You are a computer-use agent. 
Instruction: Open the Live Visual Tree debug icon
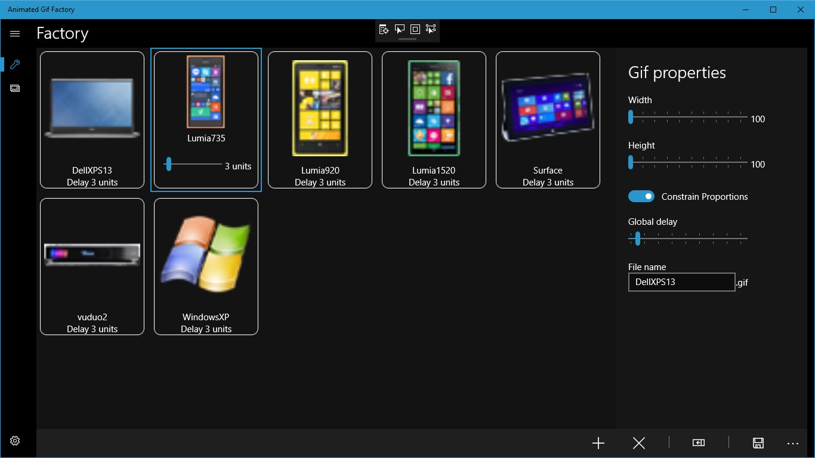[384, 29]
